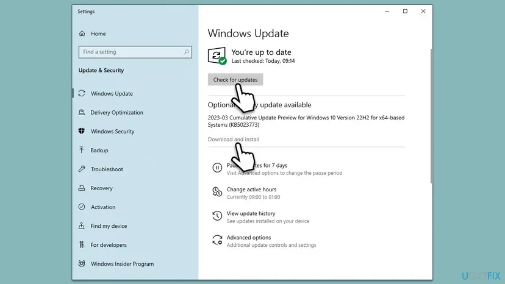Click "You're up to date" text
Viewport: 505px width, 284px height.
pos(261,52)
